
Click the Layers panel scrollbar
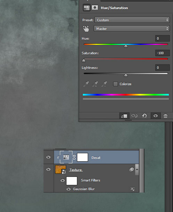coord(142,171)
